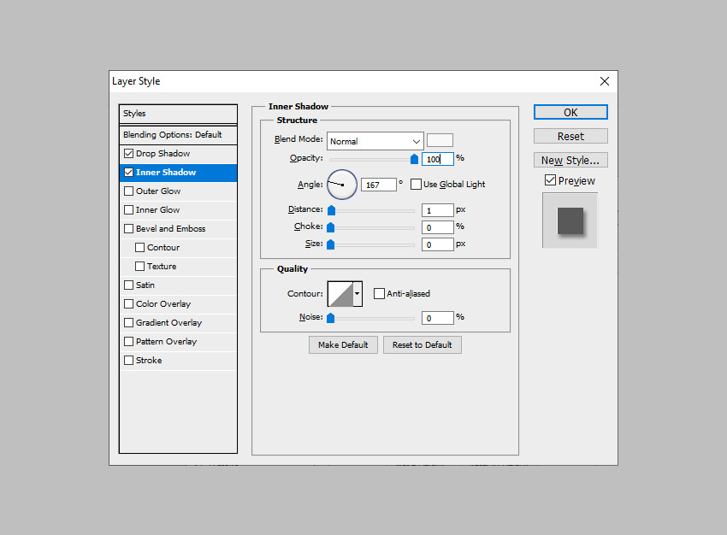727x535 pixels.
Task: Turn on Anti-aliased option
Action: 380,294
